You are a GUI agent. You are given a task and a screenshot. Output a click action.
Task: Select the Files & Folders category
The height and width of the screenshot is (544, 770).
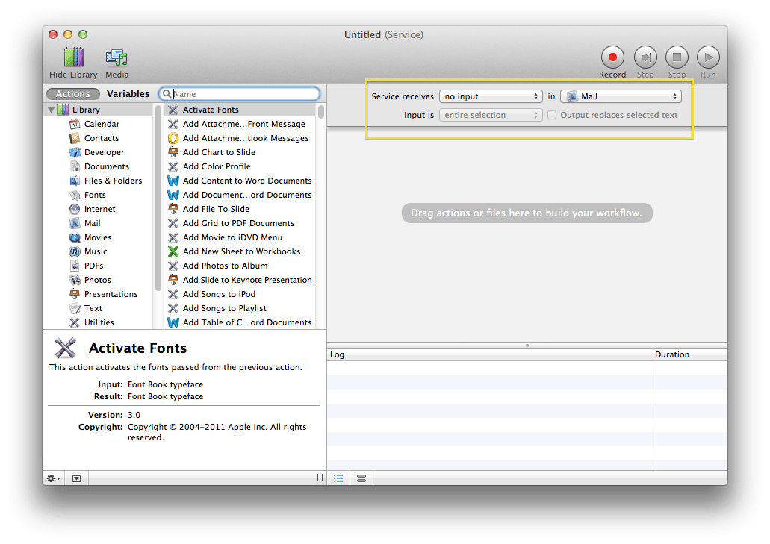113,181
